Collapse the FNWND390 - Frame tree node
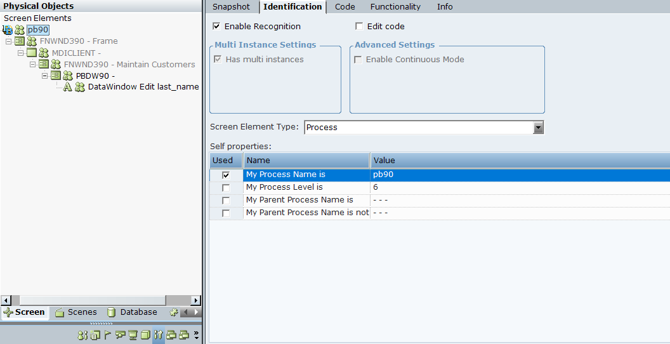Image resolution: width=670 pixels, height=344 pixels. click(x=9, y=41)
